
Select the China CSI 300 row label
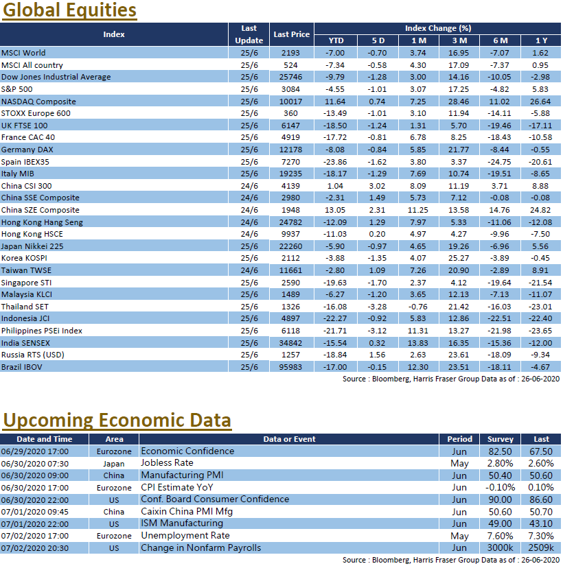tap(26, 186)
